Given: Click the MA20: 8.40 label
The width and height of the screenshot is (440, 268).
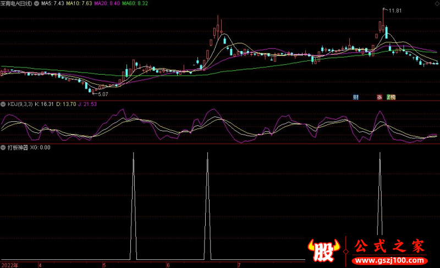Looking at the screenshot, I should pyautogui.click(x=107, y=3).
